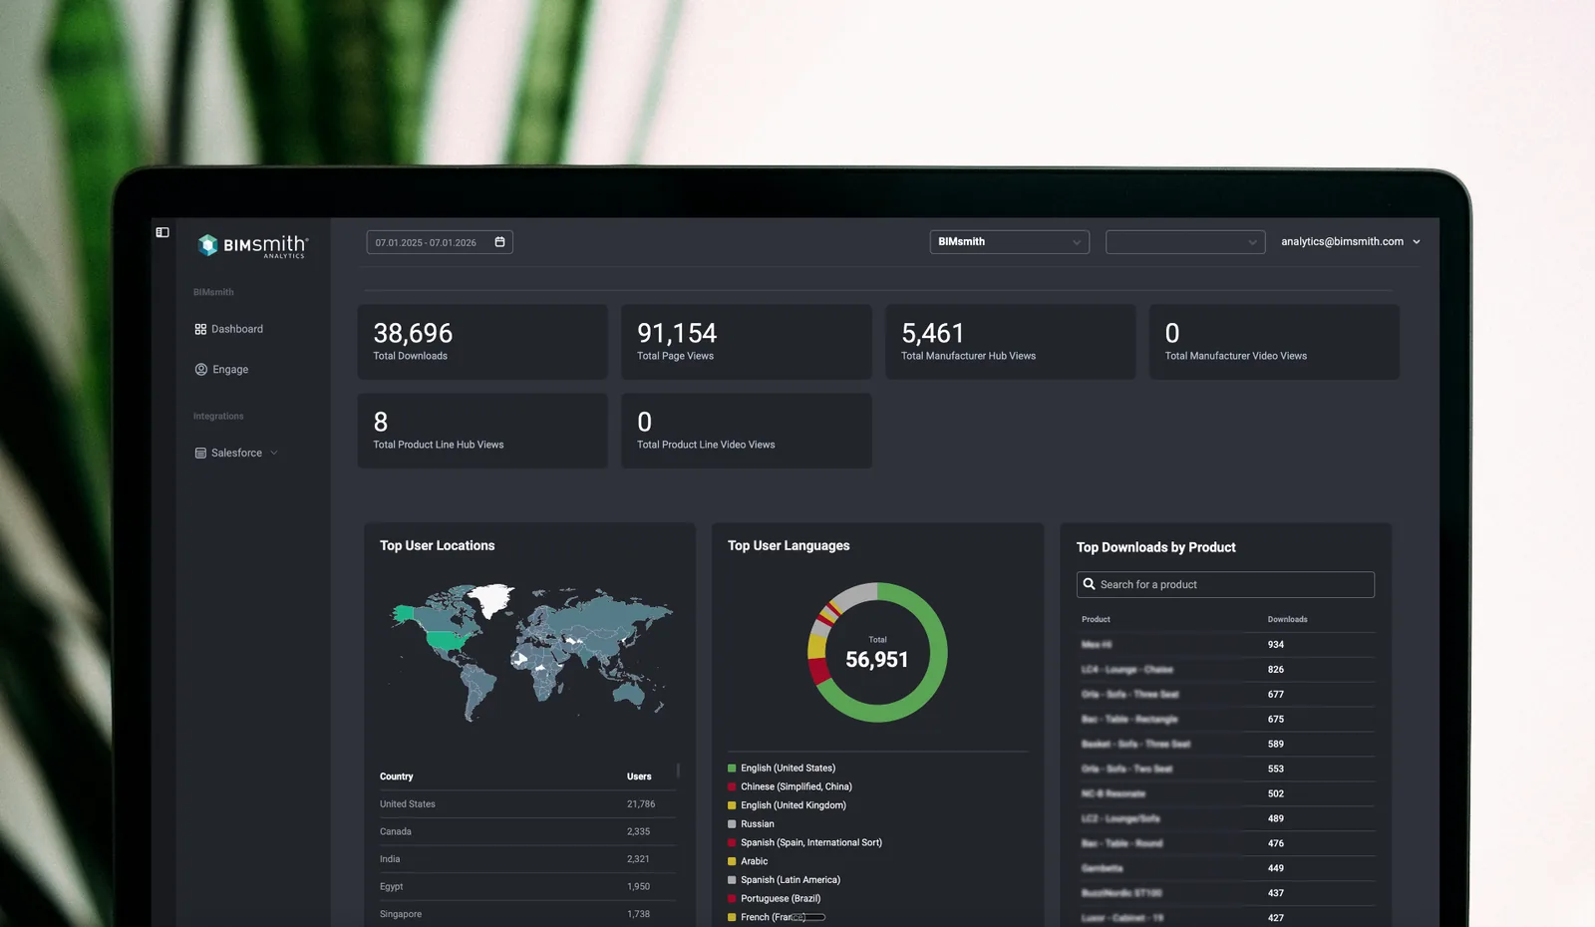The width and height of the screenshot is (1595, 927).
Task: Select the India row
Action: point(527,859)
